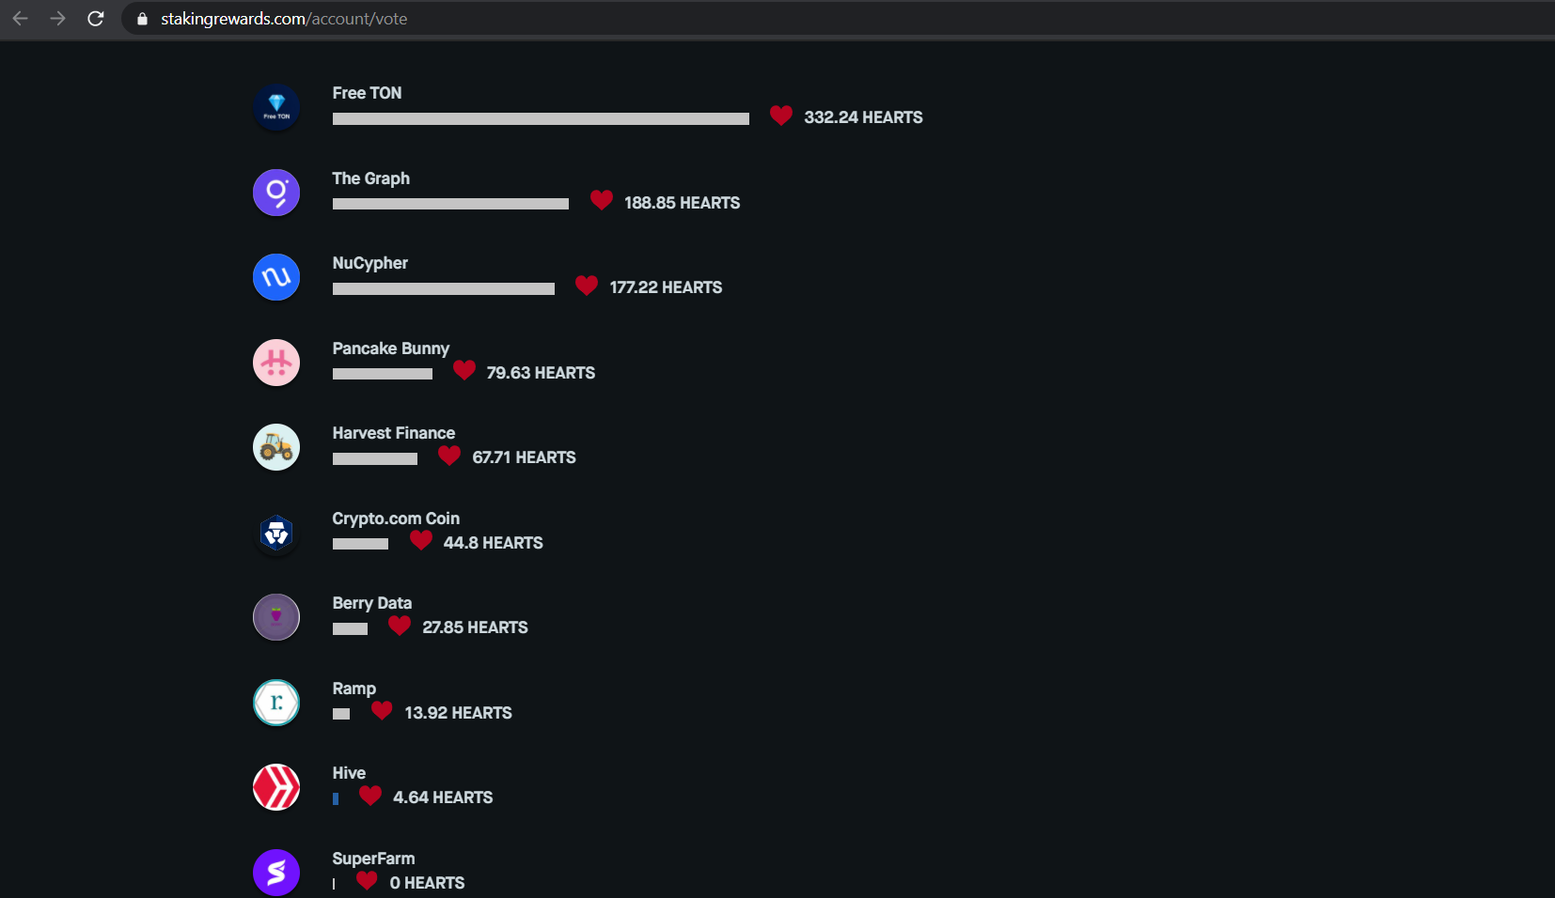Click the blue Hive vote bar

pyautogui.click(x=336, y=799)
